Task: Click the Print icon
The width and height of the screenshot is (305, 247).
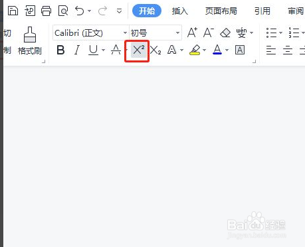Action: 46,11
